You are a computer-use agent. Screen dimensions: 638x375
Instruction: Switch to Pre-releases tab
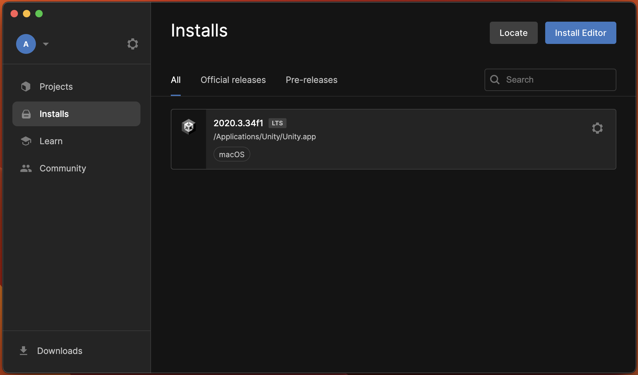tap(311, 80)
